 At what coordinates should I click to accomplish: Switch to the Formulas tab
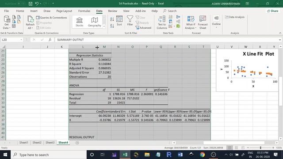84,11
